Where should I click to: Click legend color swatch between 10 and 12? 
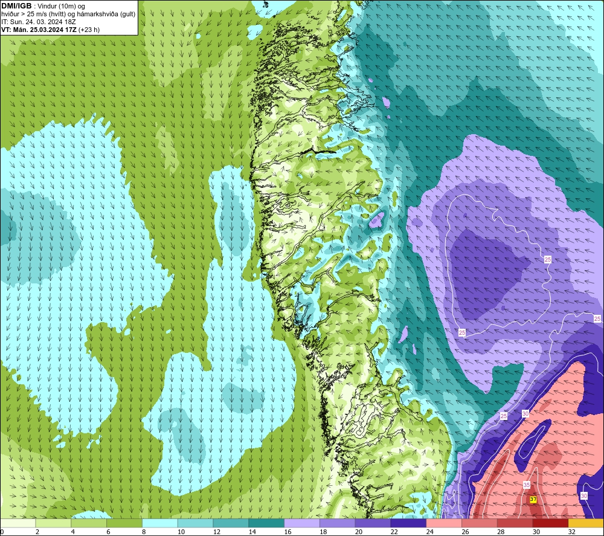click(x=195, y=523)
